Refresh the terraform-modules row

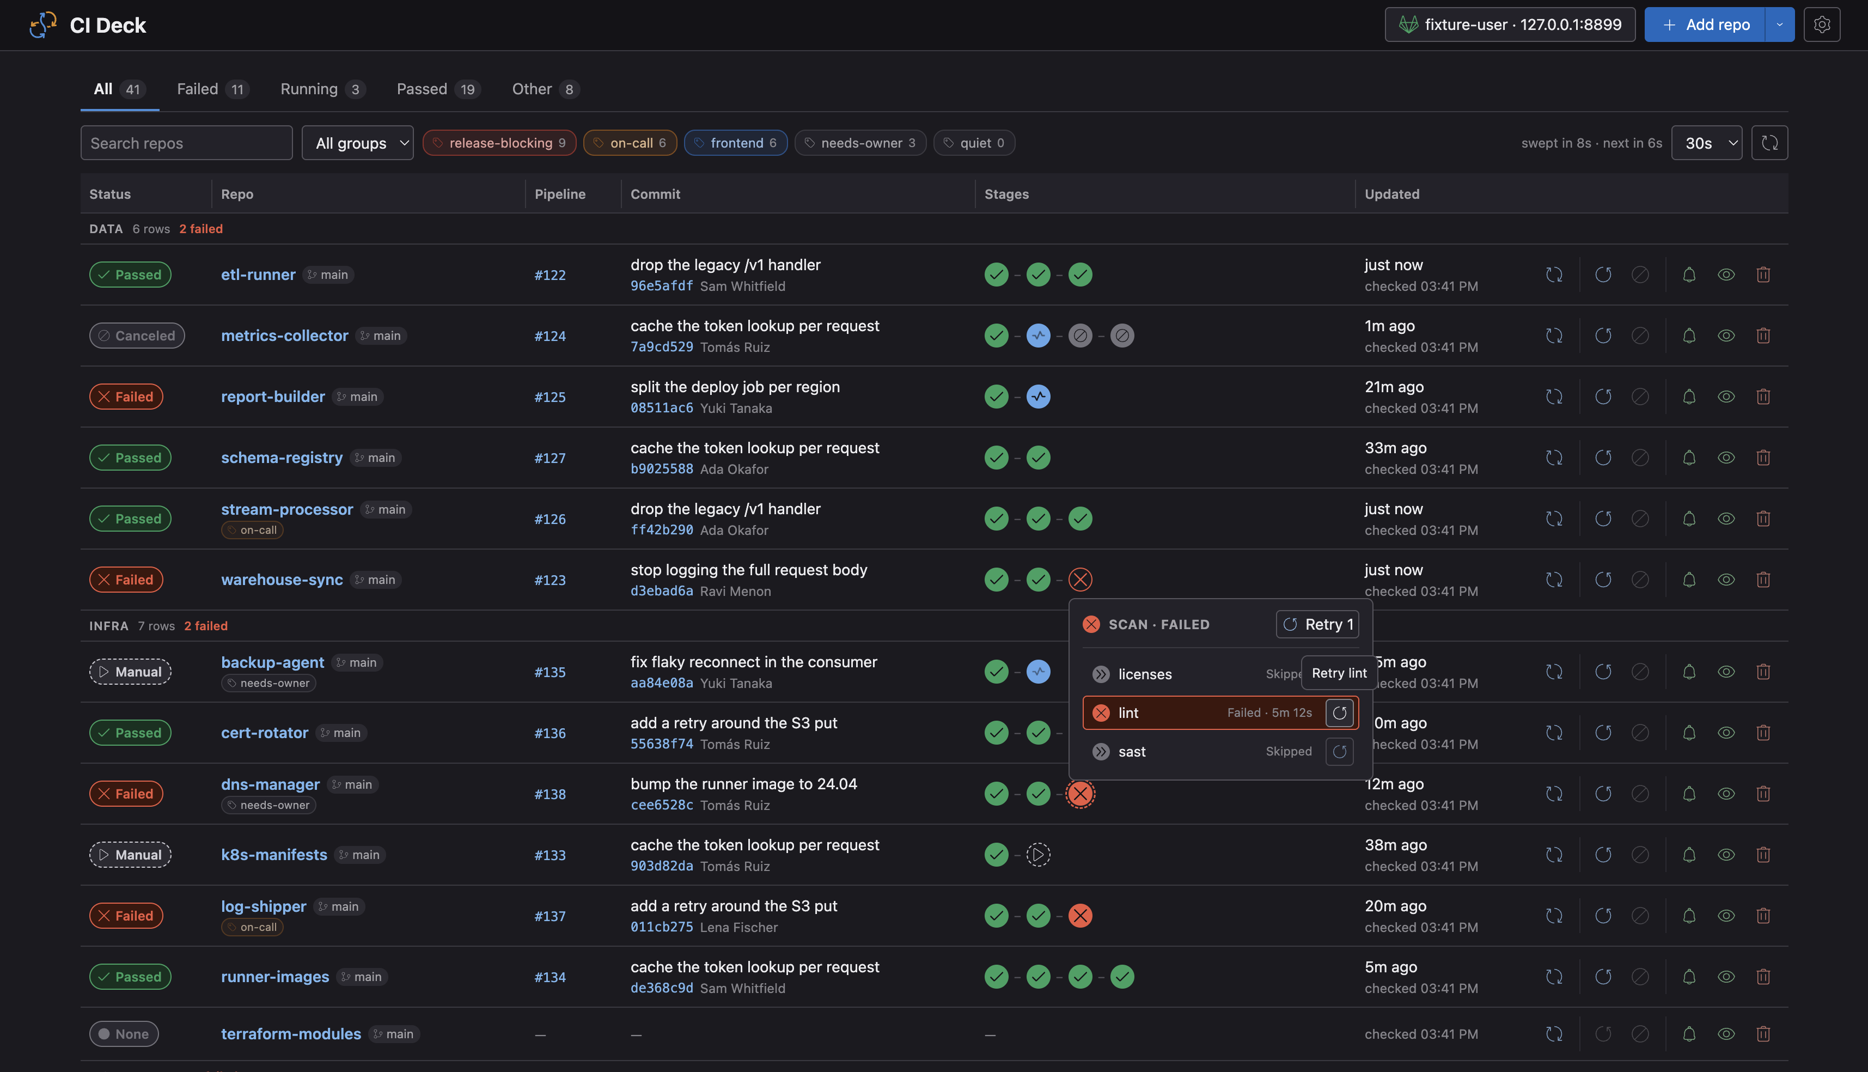pos(1554,1034)
